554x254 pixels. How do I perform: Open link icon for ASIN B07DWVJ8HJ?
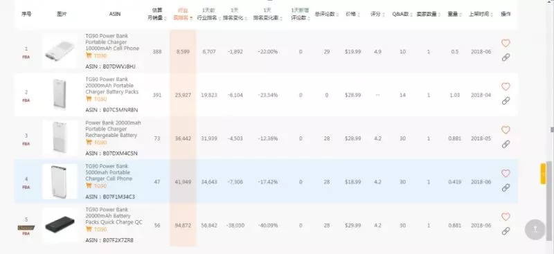[x=506, y=57]
